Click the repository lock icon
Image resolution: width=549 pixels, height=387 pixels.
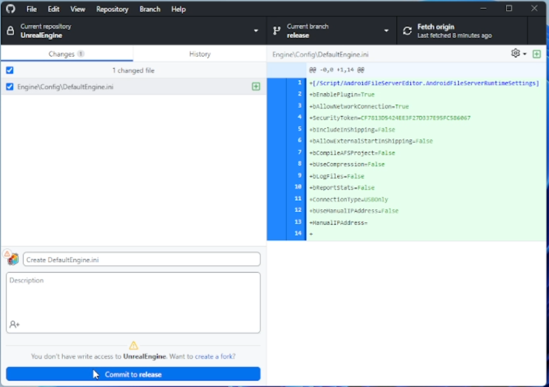[x=11, y=31]
